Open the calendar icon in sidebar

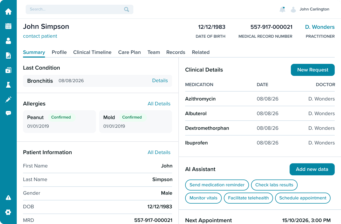pyautogui.click(x=8, y=26)
